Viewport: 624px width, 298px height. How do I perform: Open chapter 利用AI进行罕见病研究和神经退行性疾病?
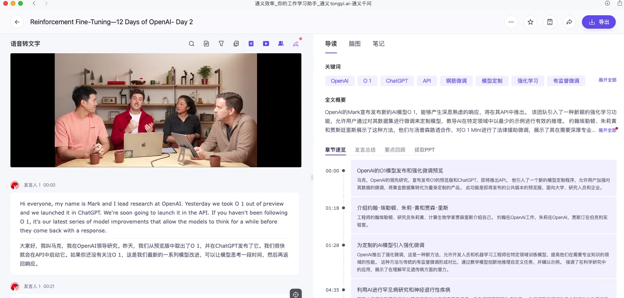[x=484, y=289]
